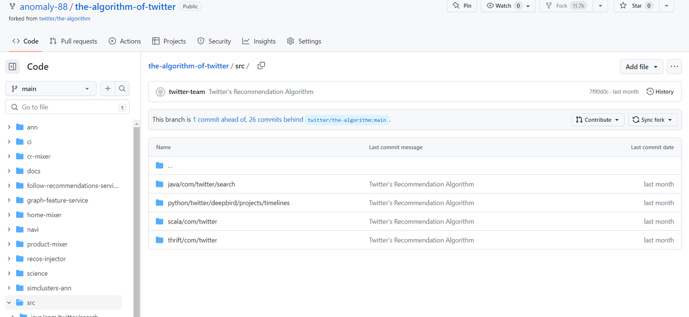This screenshot has height=317, width=689.
Task: Click the parent directory folder icon
Action: click(x=160, y=166)
